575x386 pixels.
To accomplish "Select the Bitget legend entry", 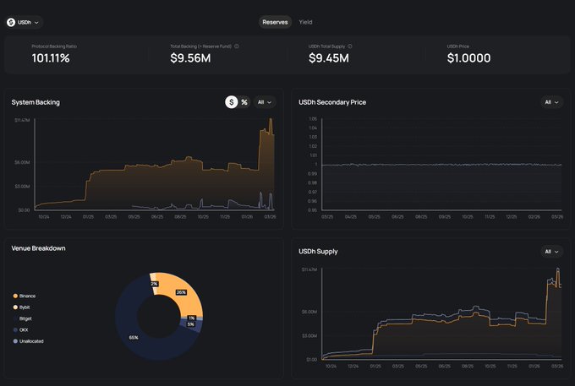I will pos(25,318).
